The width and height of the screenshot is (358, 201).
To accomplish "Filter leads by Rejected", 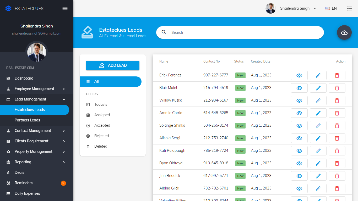I will point(101,136).
